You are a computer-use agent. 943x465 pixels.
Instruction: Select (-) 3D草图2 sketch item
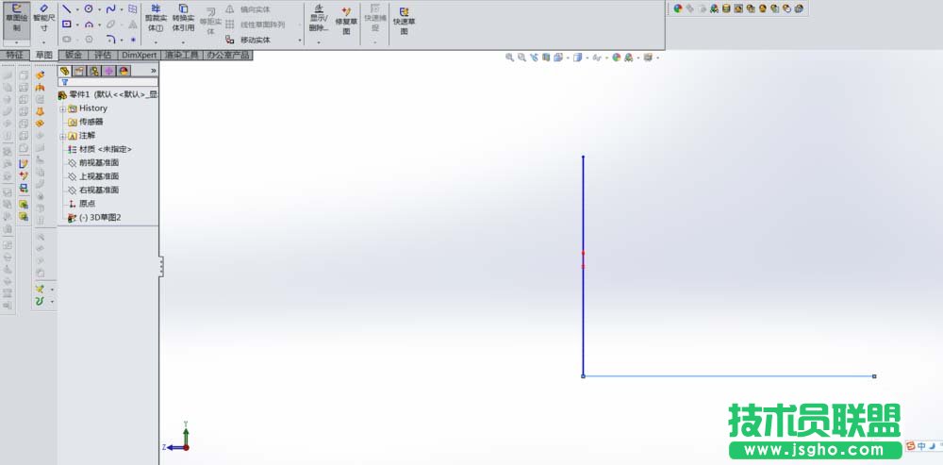tap(94, 218)
